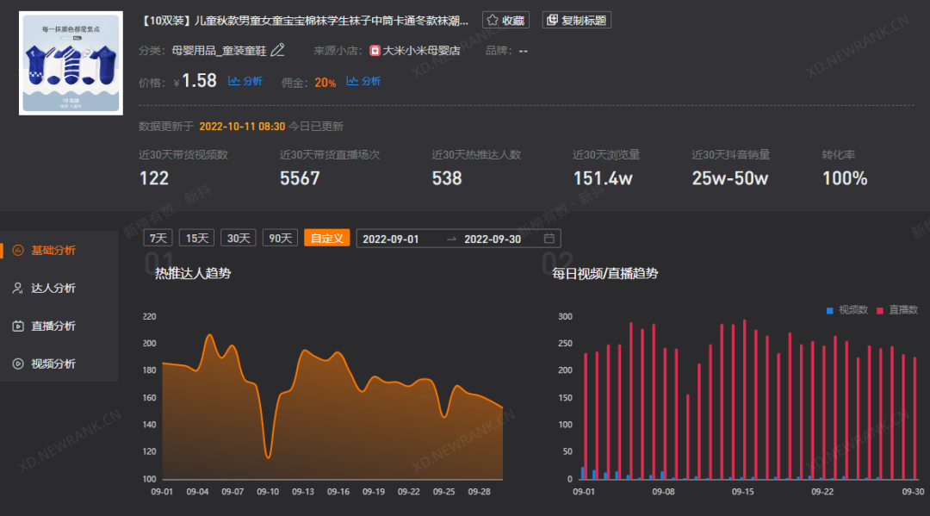
Task: Select the 自定义 custom range
Action: pos(327,239)
